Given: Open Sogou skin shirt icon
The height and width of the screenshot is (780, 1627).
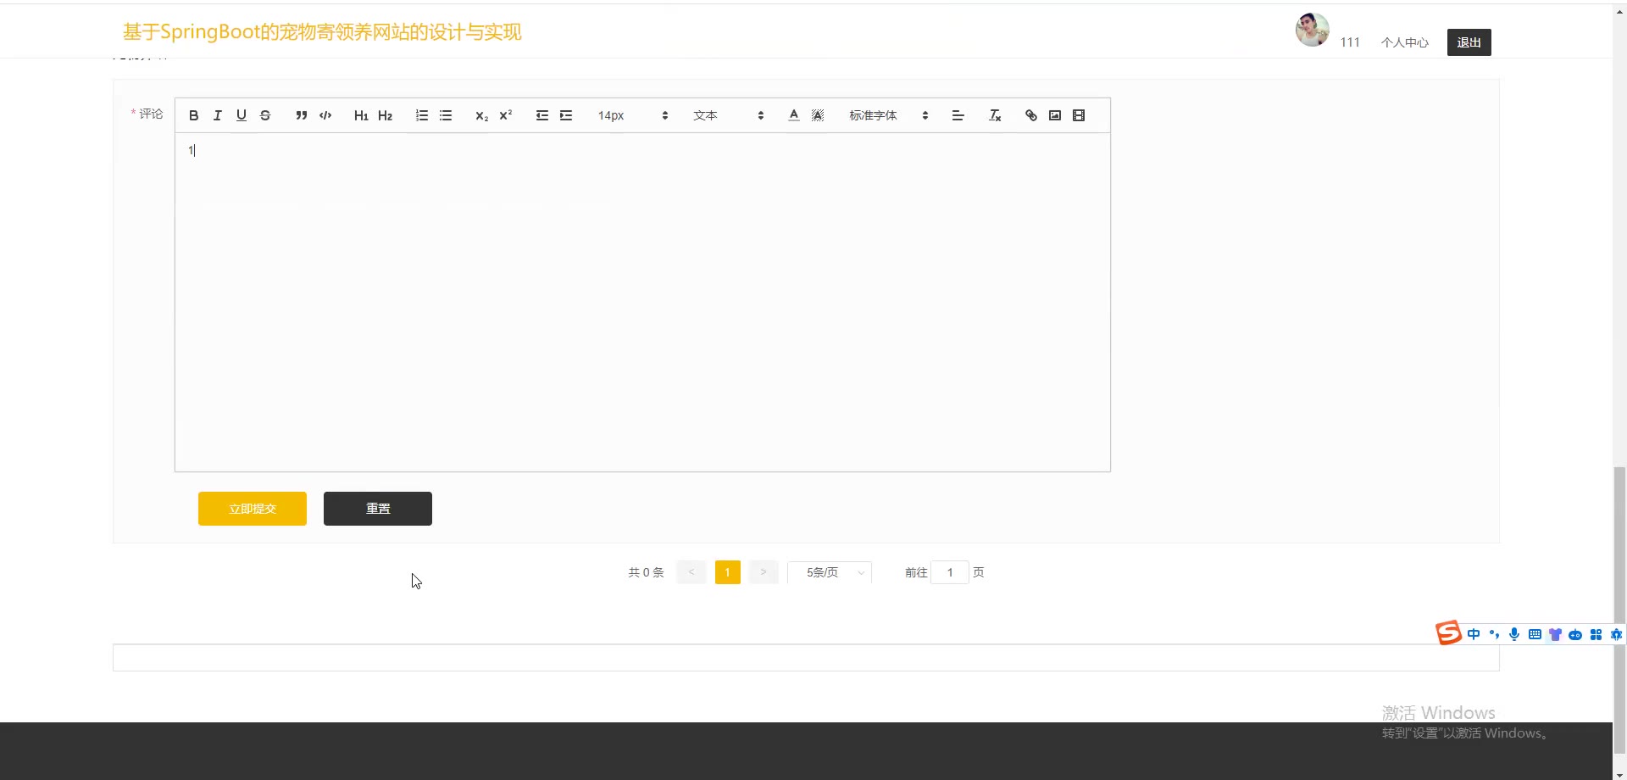Looking at the screenshot, I should (1555, 634).
